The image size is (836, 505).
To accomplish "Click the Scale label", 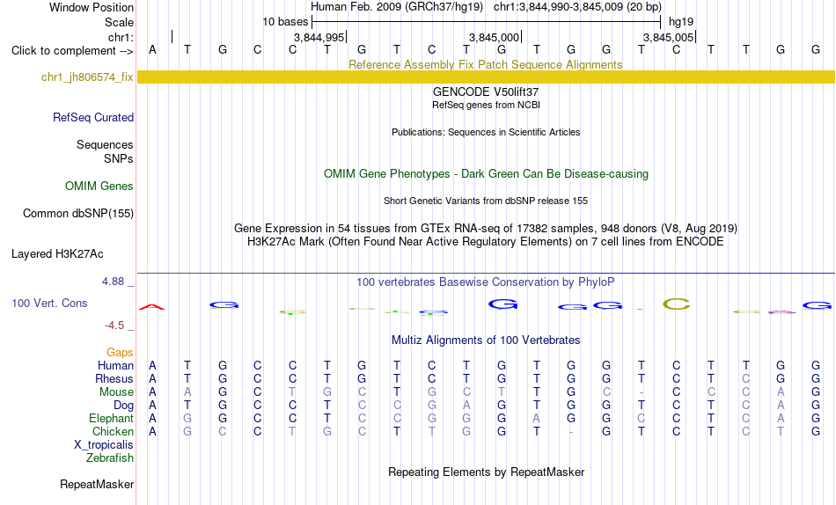I will (x=120, y=22).
